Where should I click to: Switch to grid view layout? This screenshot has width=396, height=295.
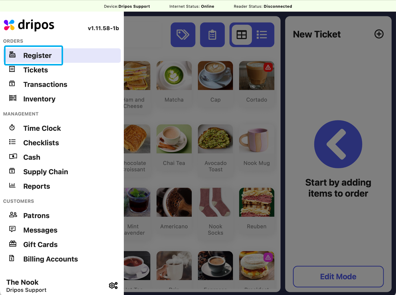coord(242,35)
